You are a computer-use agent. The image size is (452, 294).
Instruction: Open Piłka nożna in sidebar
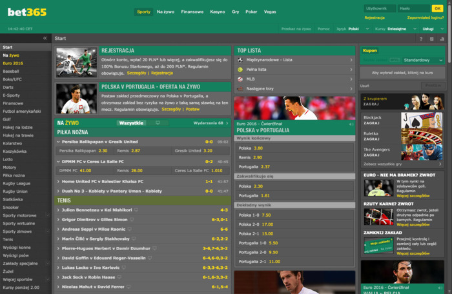click(14, 175)
